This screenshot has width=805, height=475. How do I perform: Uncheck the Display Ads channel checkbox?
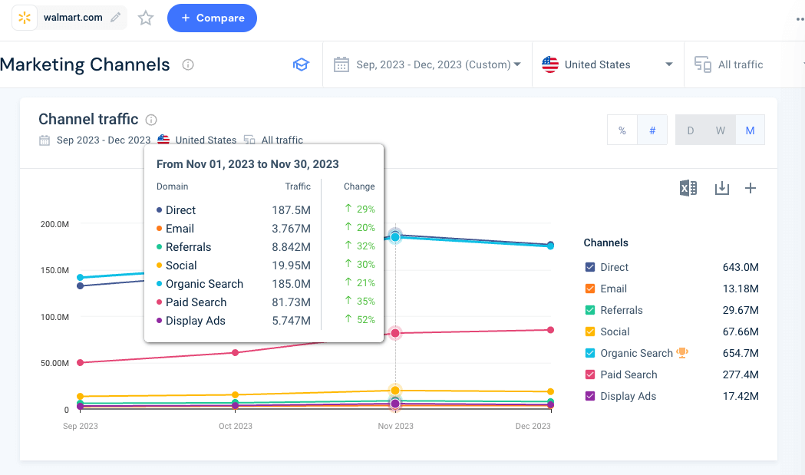click(590, 397)
